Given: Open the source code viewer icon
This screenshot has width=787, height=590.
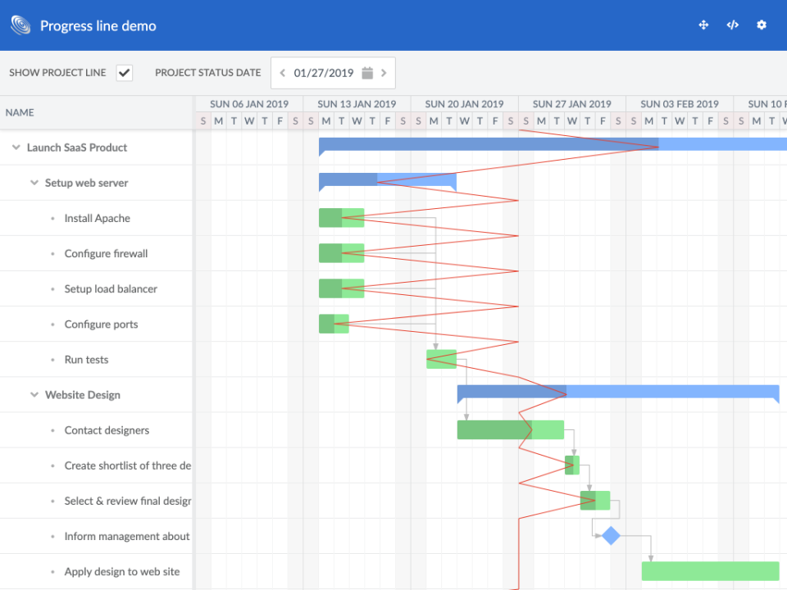Looking at the screenshot, I should pyautogui.click(x=732, y=25).
